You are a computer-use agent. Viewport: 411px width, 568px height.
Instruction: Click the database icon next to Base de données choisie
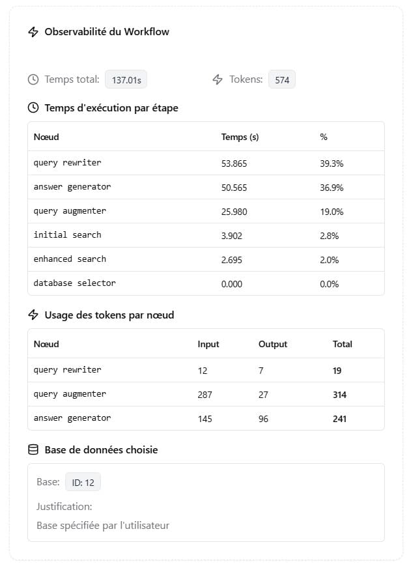pyautogui.click(x=33, y=449)
